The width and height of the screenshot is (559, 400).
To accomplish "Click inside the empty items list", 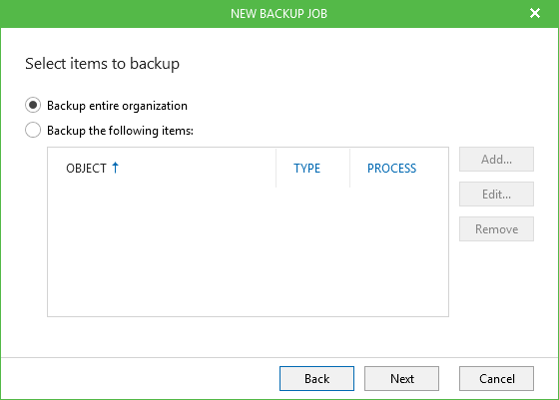I will (x=248, y=251).
